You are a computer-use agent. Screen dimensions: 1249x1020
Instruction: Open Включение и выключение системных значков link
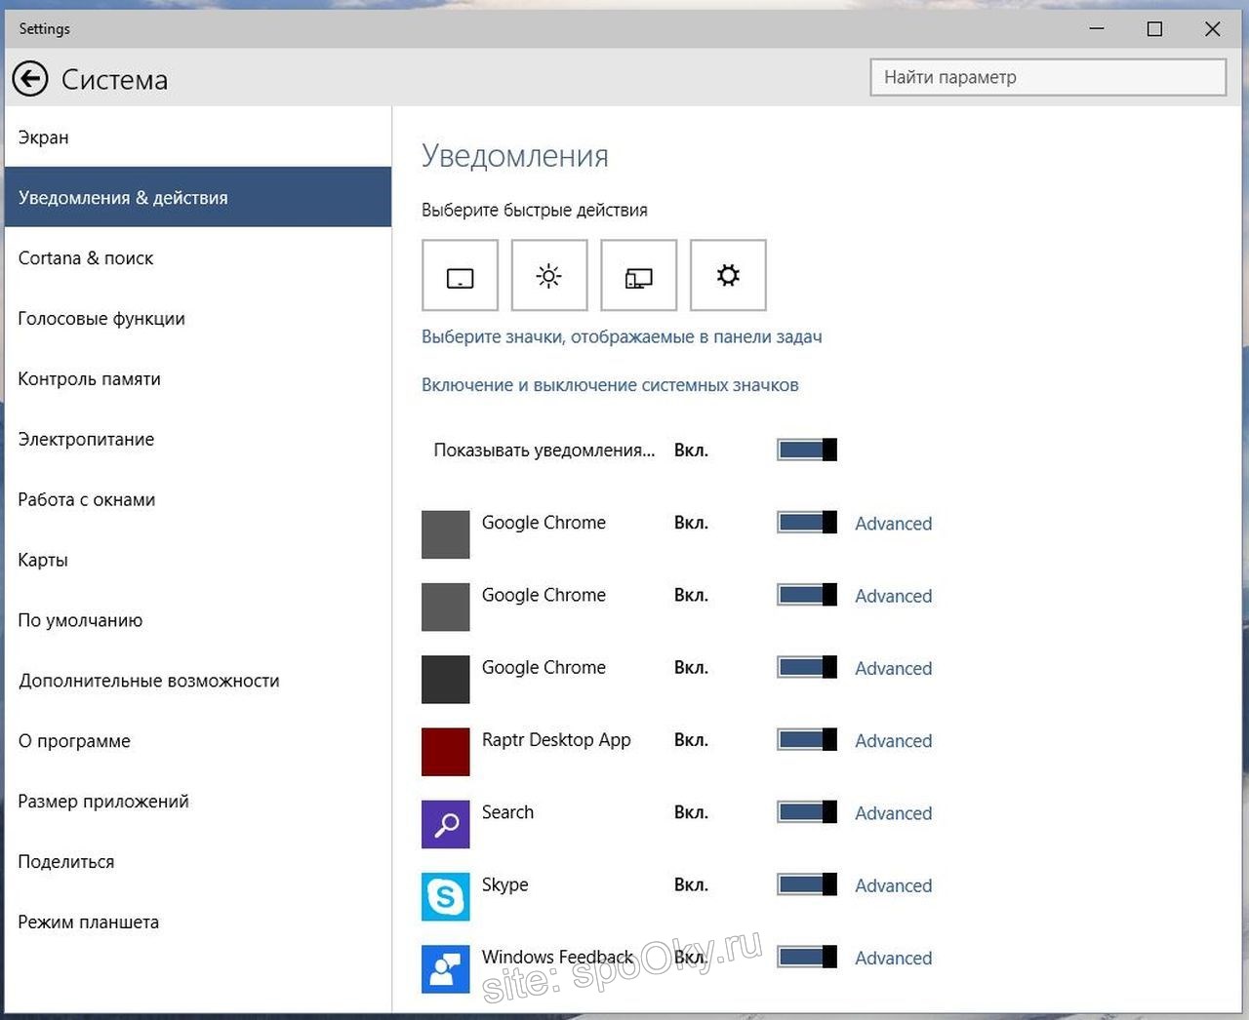pos(610,385)
